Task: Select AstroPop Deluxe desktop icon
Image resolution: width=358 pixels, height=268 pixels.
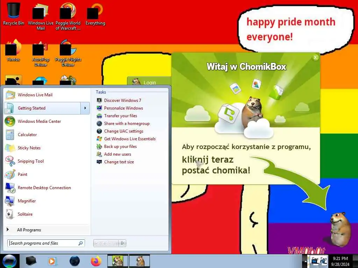Action: tap(41, 53)
